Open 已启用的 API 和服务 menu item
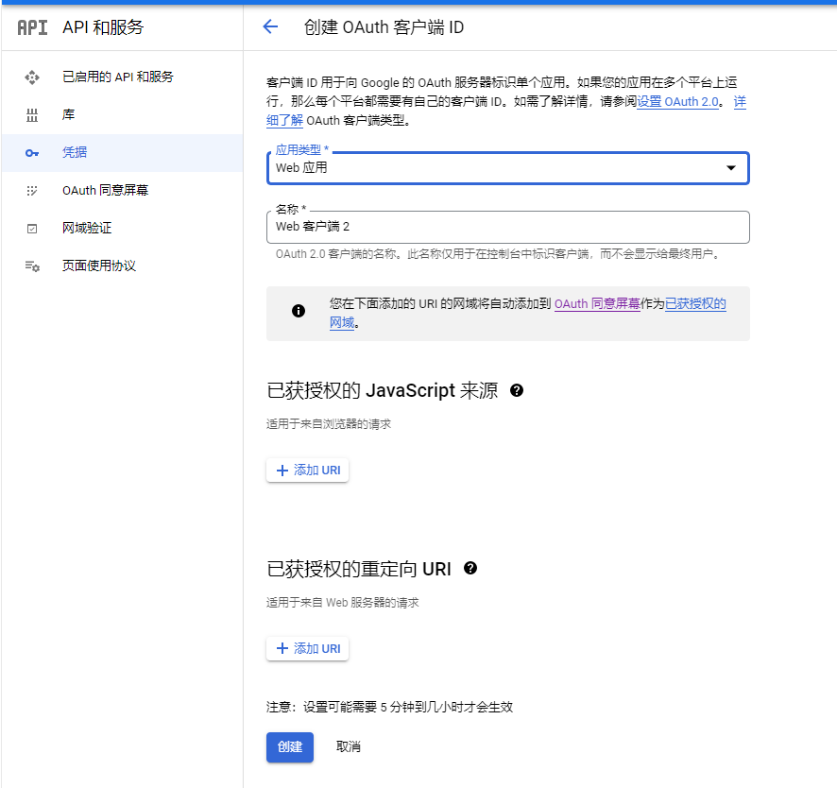 (122, 77)
